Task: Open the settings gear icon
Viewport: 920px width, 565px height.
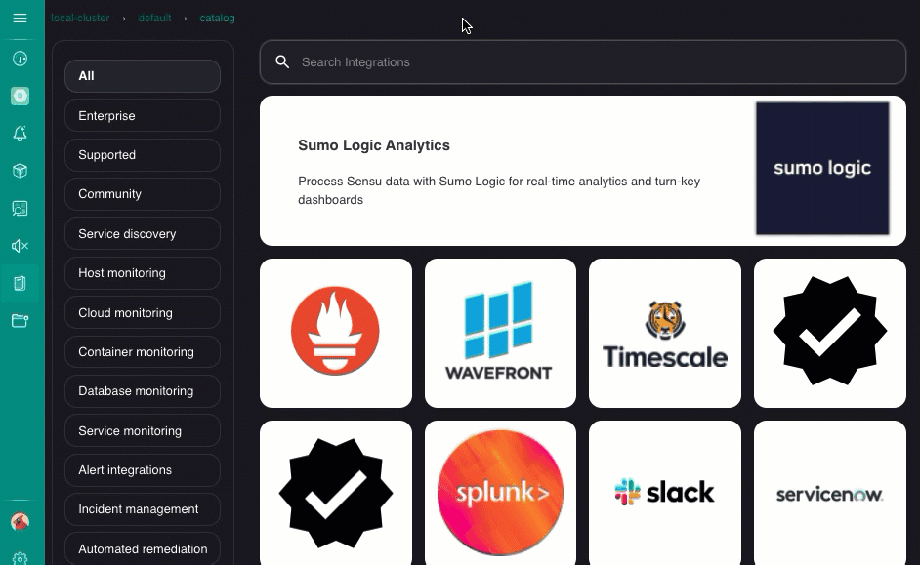Action: 20,558
